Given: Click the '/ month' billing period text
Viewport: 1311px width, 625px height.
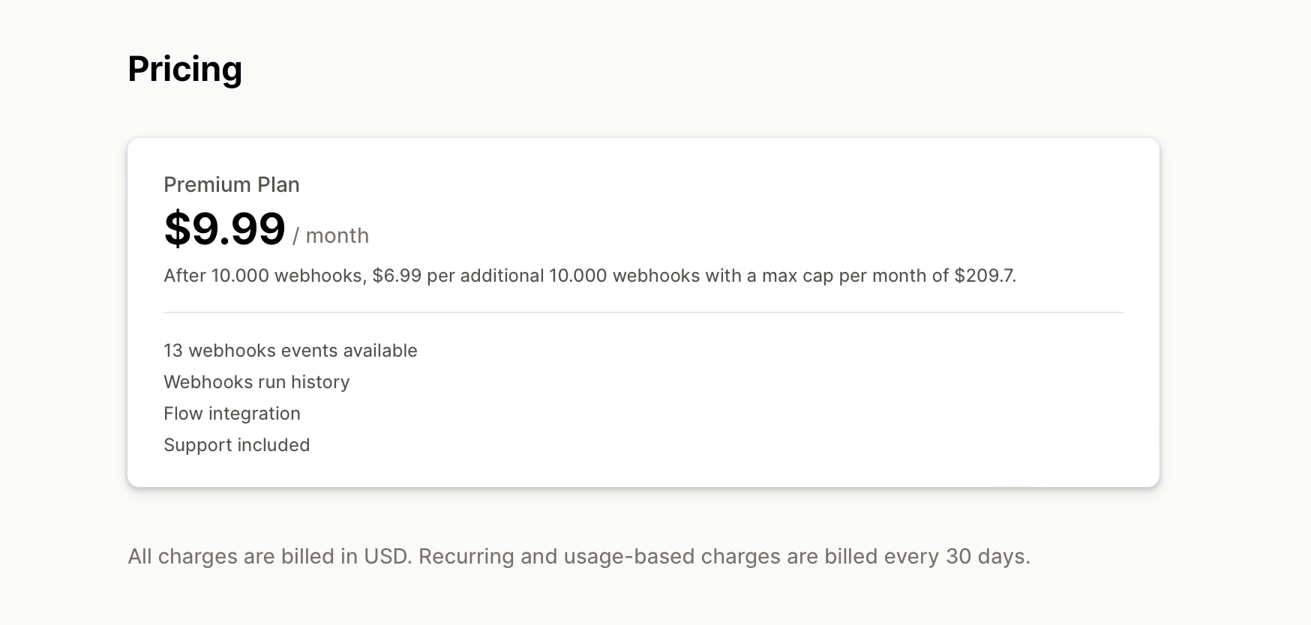Looking at the screenshot, I should tap(331, 236).
